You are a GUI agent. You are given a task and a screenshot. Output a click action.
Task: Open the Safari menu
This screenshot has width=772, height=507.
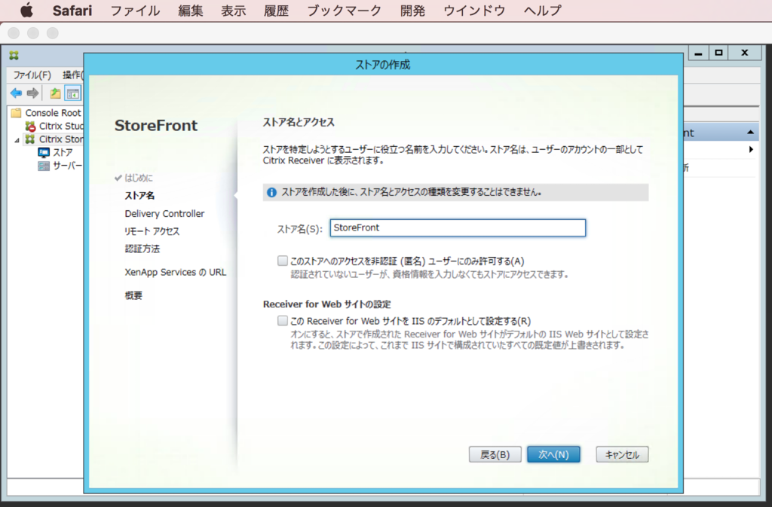point(72,11)
